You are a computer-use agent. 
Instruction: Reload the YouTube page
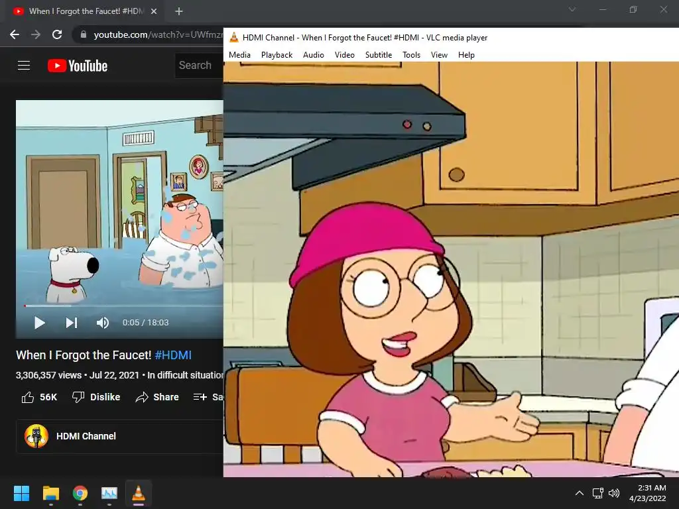(57, 34)
